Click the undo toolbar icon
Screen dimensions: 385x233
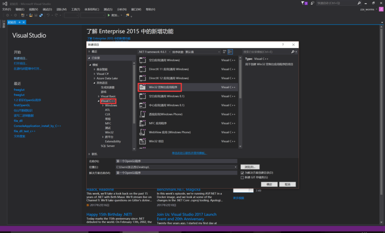(48, 15)
